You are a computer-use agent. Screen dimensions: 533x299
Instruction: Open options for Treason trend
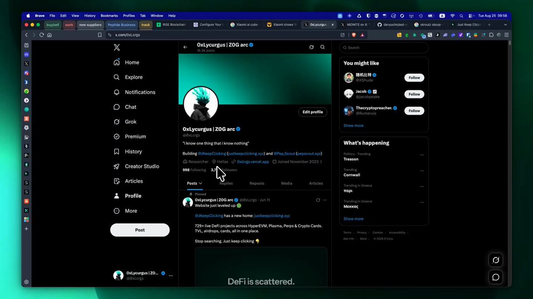(x=422, y=155)
